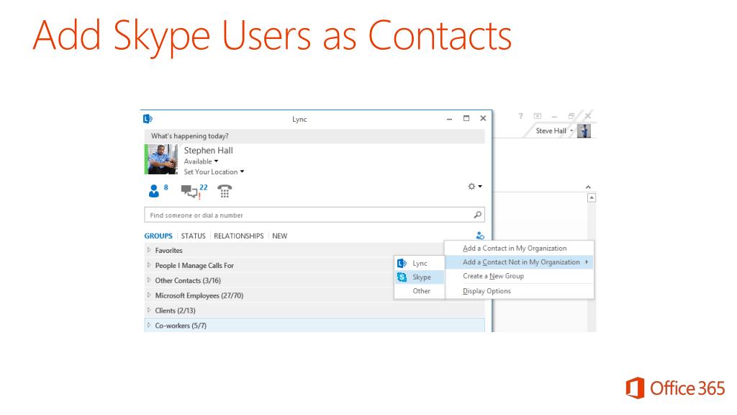This screenshot has height=415, width=737.
Task: Click the Skype icon in submenu
Action: 402,277
